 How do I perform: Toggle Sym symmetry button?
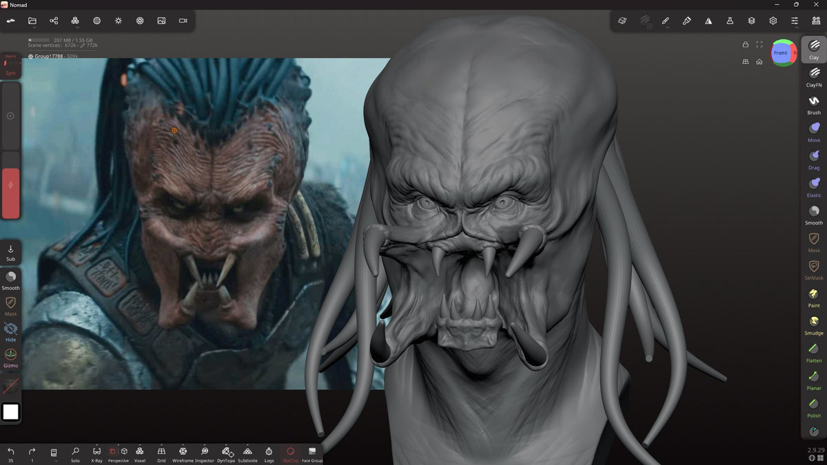point(10,65)
